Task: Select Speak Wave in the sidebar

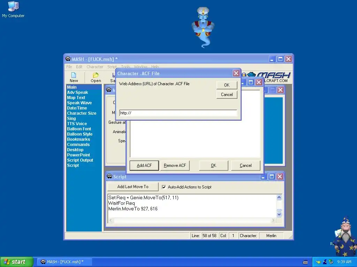Action: pyautogui.click(x=79, y=103)
